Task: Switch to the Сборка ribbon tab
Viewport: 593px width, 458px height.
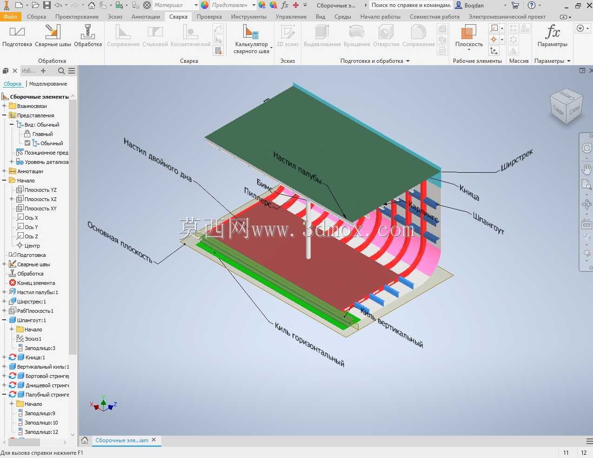Action: tap(36, 16)
